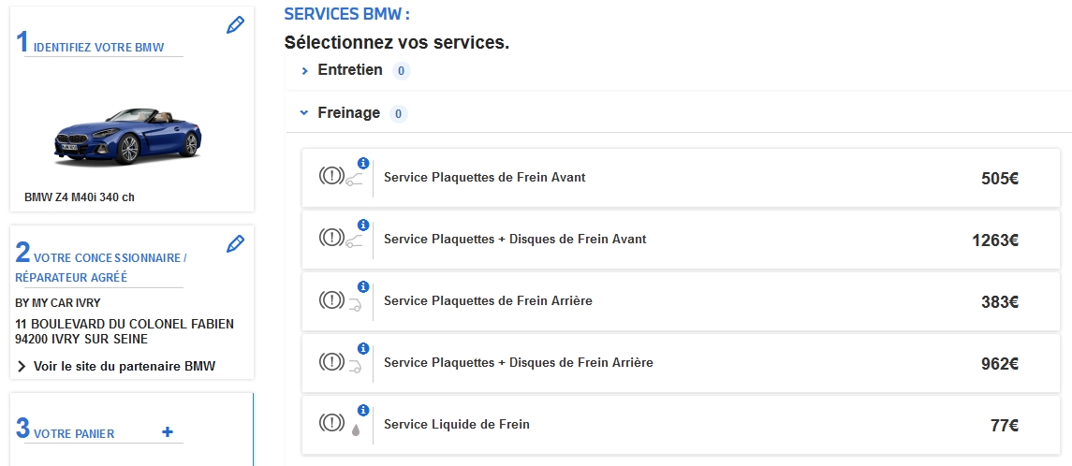Viewport: 1072px width, 466px height.
Task: Open step 3 Votre Panier
Action: pyautogui.click(x=74, y=433)
